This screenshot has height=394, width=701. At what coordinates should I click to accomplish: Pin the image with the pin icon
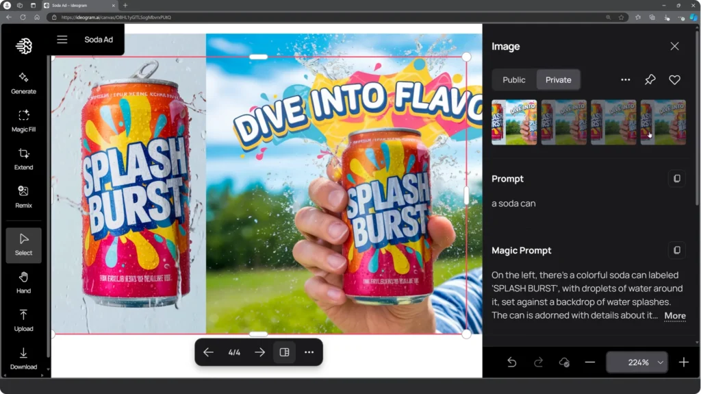click(650, 79)
